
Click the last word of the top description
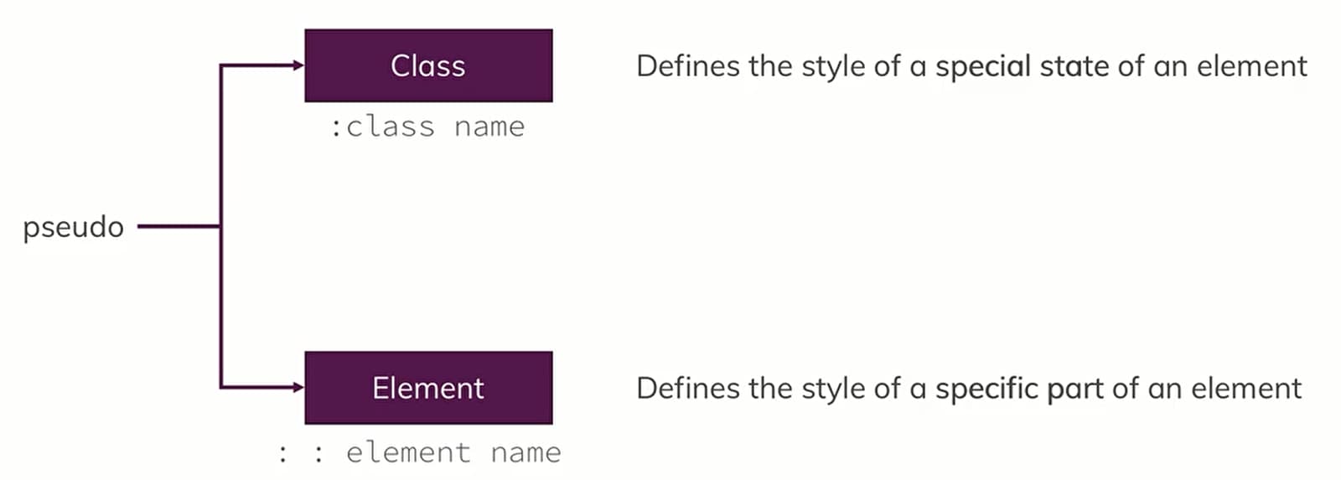click(x=1251, y=66)
